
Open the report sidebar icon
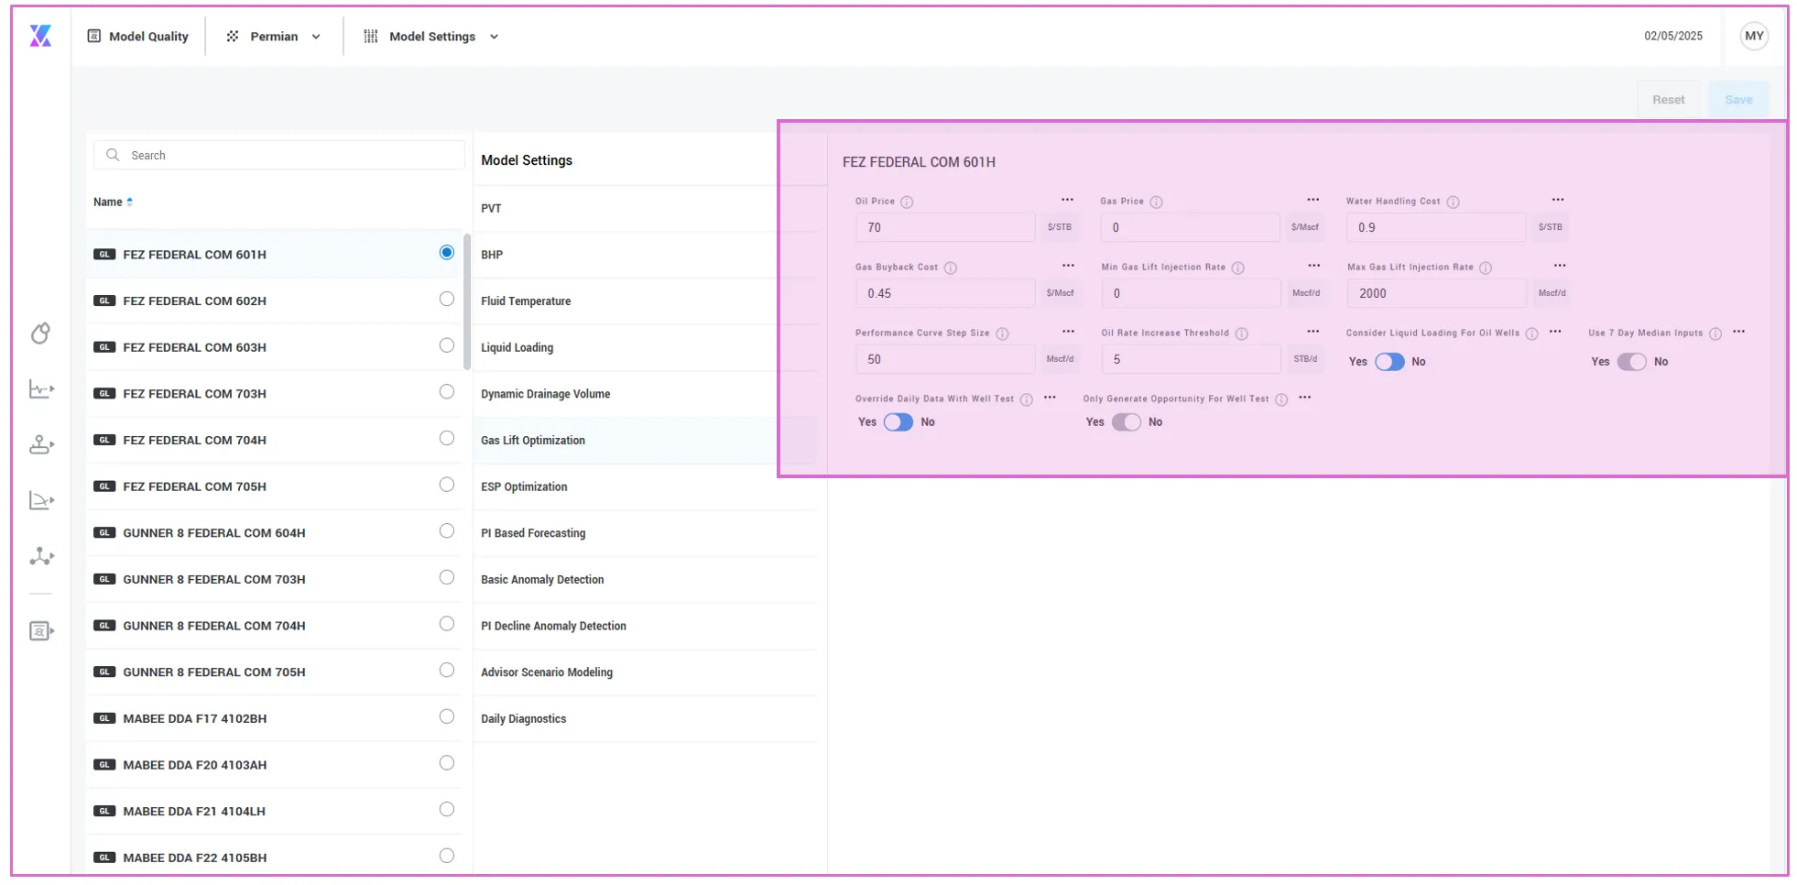[x=41, y=631]
